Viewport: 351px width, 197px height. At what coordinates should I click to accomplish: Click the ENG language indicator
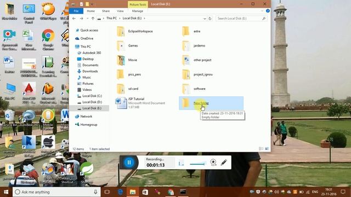click(315, 192)
